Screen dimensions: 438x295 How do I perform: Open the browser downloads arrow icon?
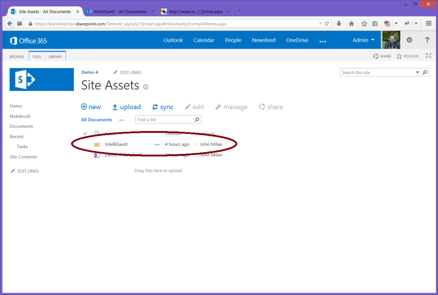click(339, 24)
